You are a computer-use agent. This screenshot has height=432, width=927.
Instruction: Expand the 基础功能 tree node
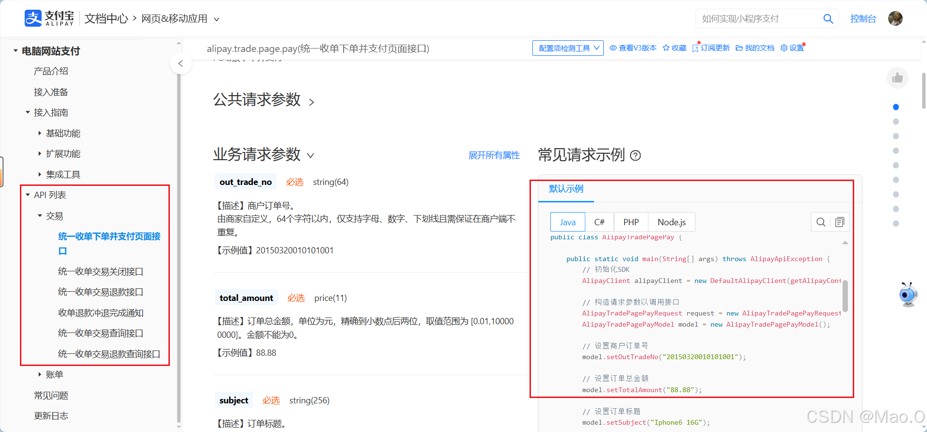click(40, 133)
